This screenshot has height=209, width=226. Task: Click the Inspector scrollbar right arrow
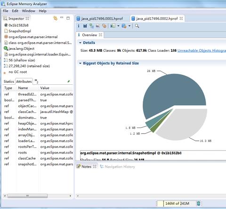point(70,196)
